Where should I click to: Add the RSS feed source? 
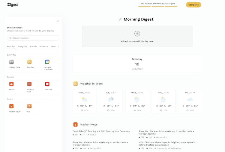pyautogui.click(x=33, y=108)
